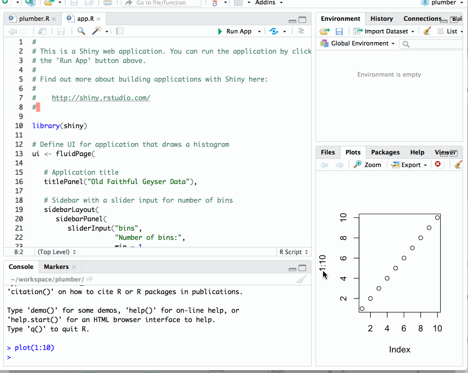Open the plumber project dropdown menu
This screenshot has width=468, height=373.
click(443, 3)
